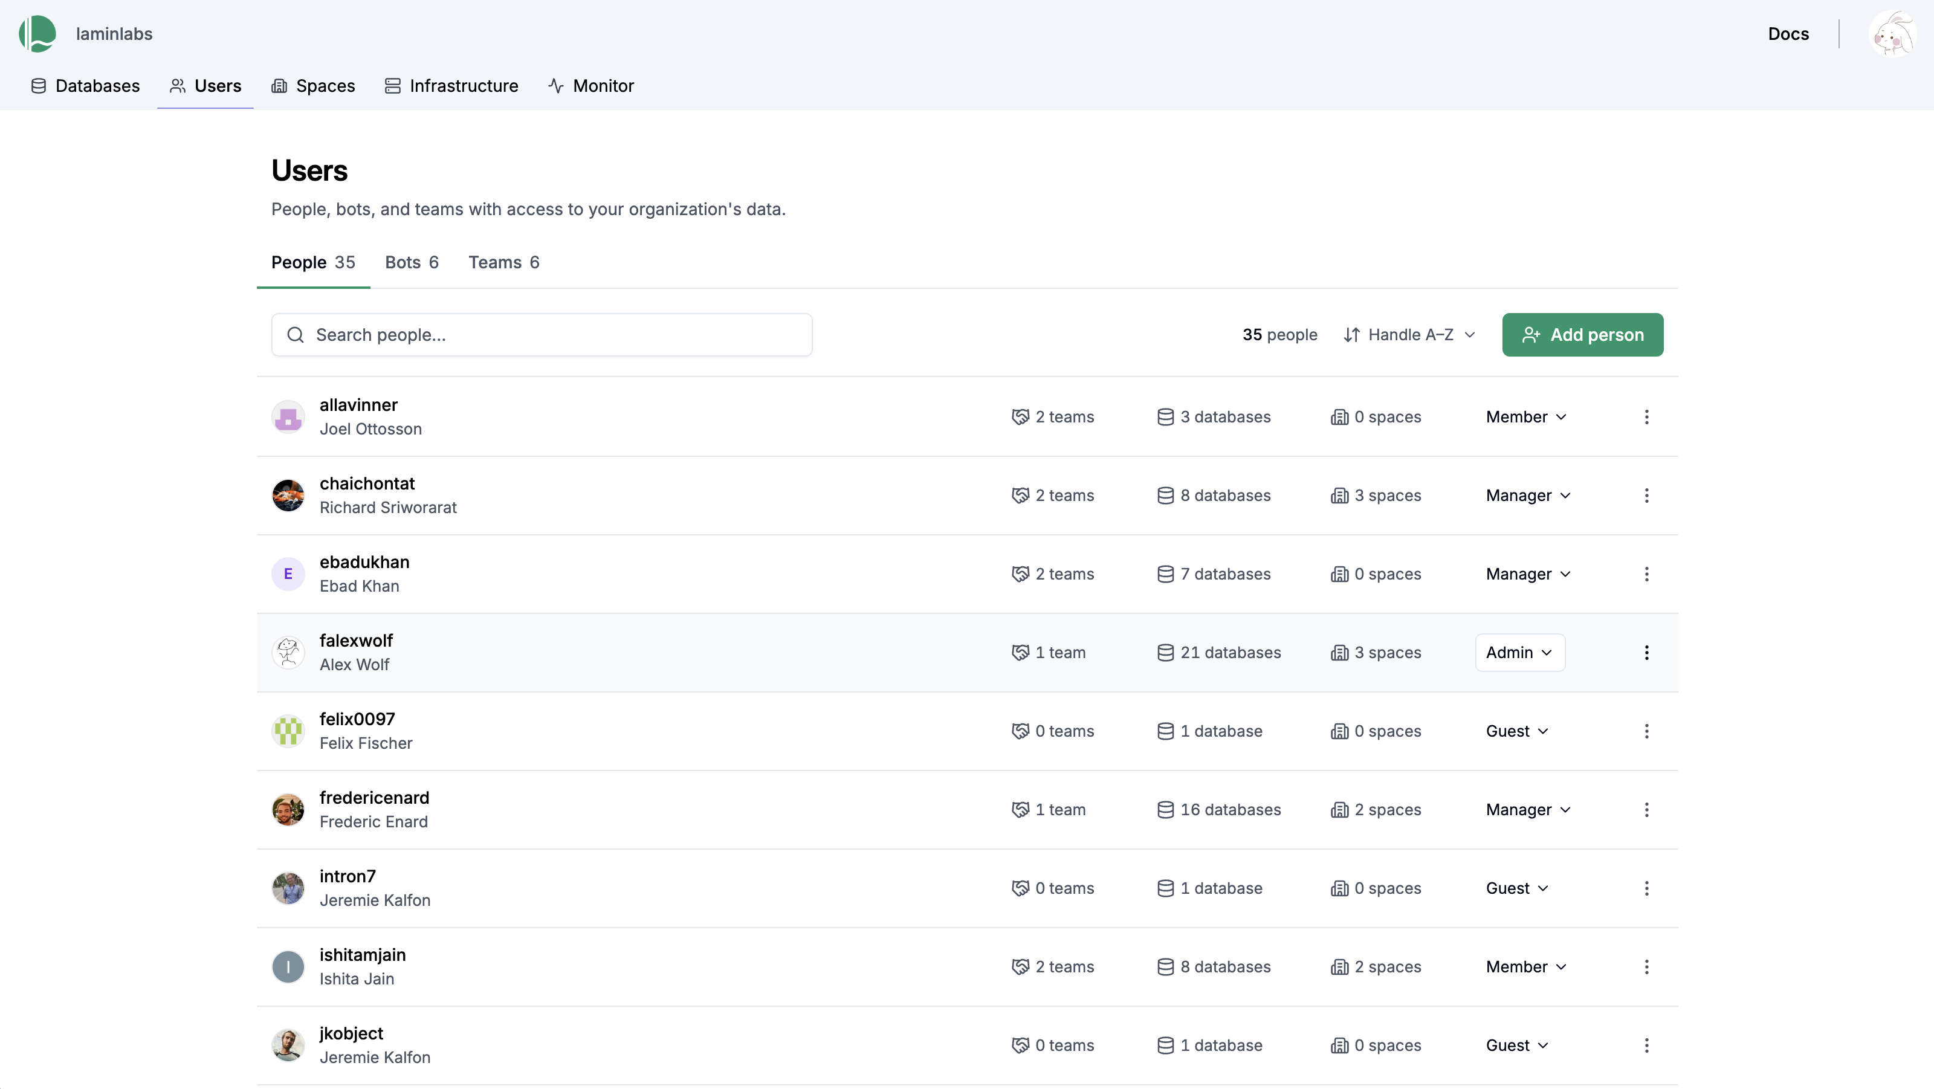Open three-dot menu for jkobject row
Viewport: 1934px width, 1089px height.
(x=1646, y=1045)
